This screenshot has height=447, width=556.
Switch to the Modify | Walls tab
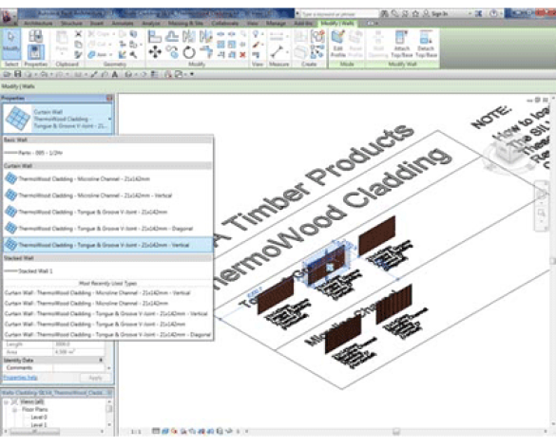pos(337,24)
